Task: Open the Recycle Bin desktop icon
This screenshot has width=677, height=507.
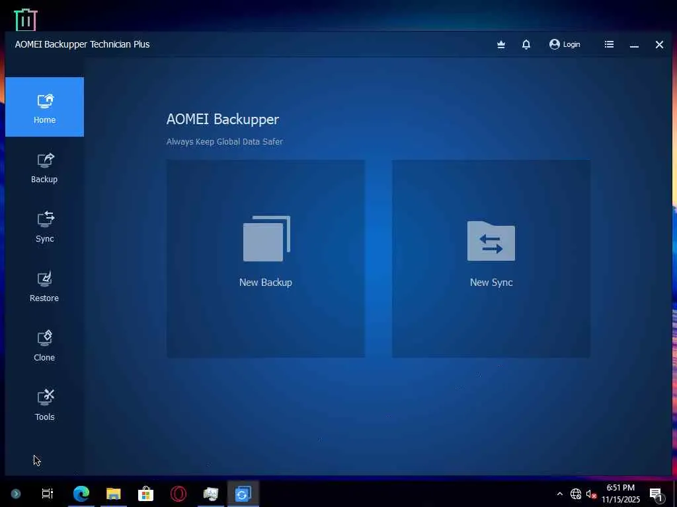Action: [x=26, y=19]
